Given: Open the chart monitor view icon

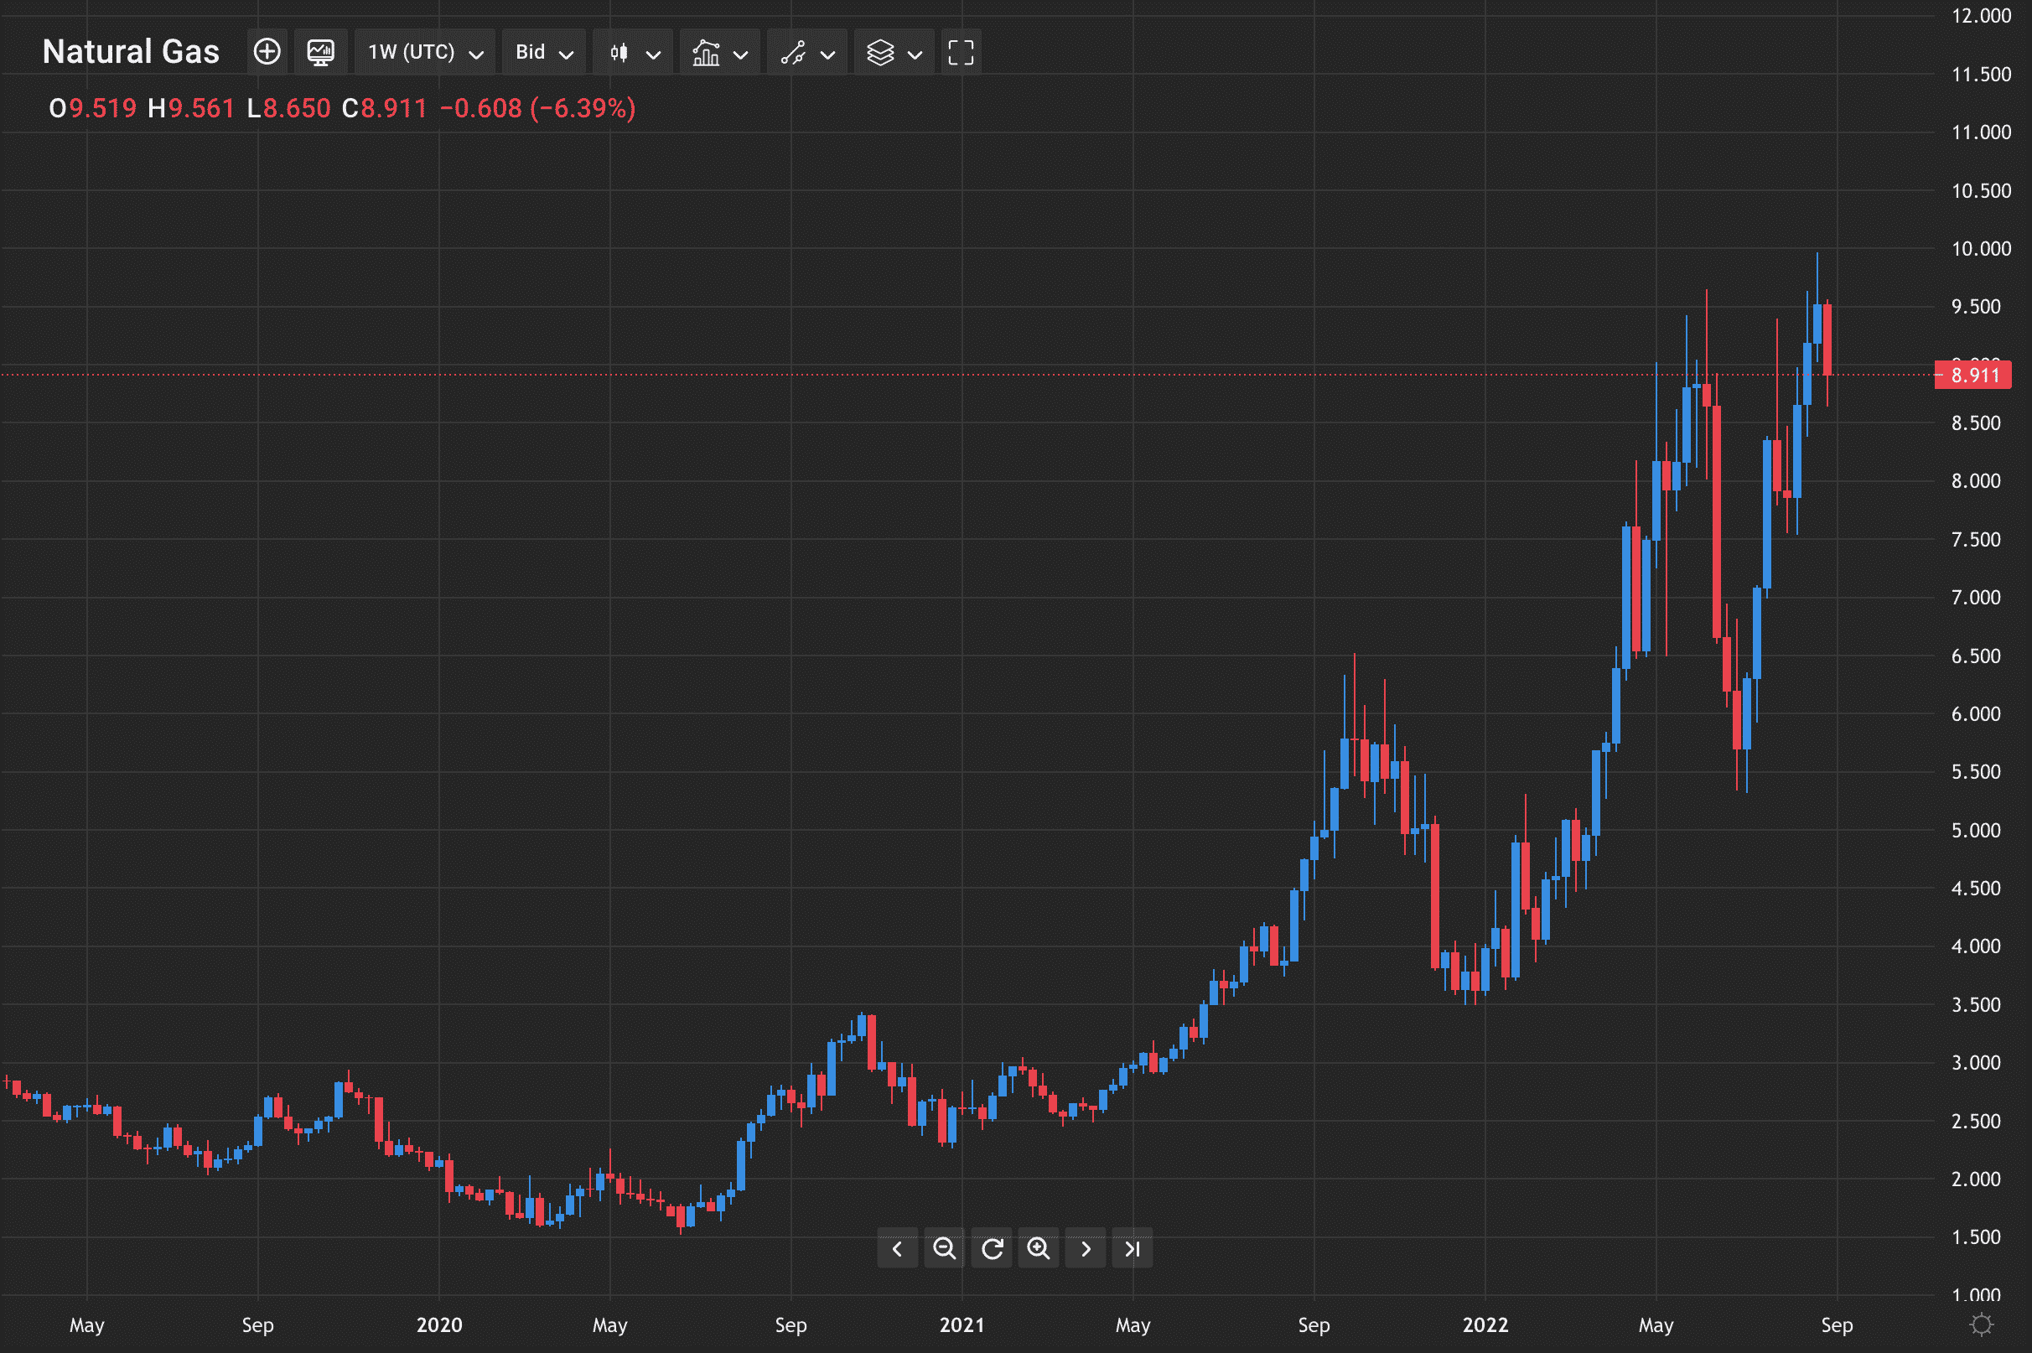Looking at the screenshot, I should (320, 52).
